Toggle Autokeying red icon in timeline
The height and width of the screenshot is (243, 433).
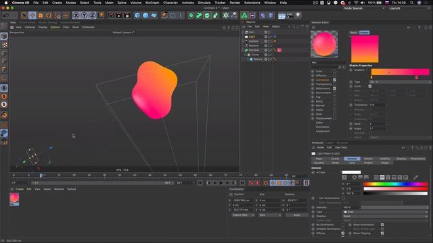[257, 183]
